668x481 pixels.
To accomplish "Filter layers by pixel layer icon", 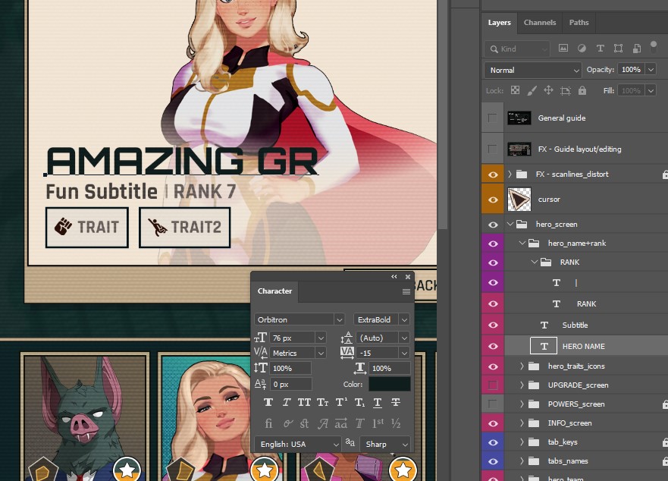I will [563, 49].
